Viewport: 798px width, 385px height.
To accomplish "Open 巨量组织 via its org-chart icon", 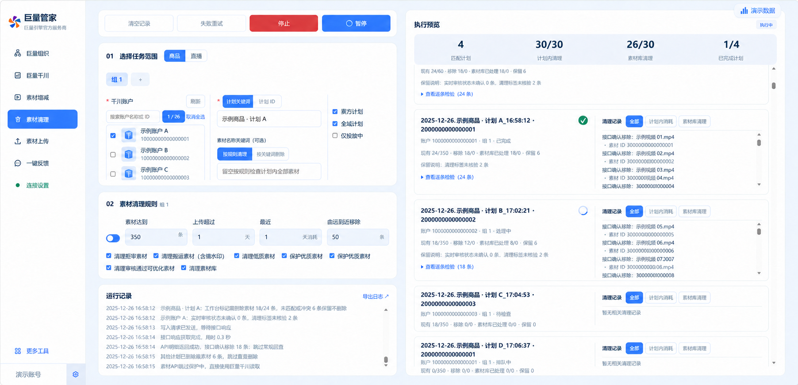I will point(18,53).
